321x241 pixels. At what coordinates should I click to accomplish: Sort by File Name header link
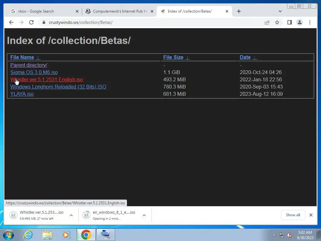tap(22, 57)
